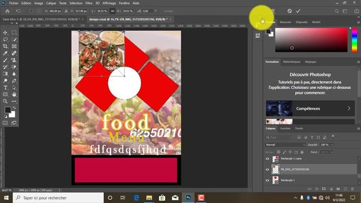Select the Rectangle shape tool
Viewport: 361px width, 203px height.
5,94
